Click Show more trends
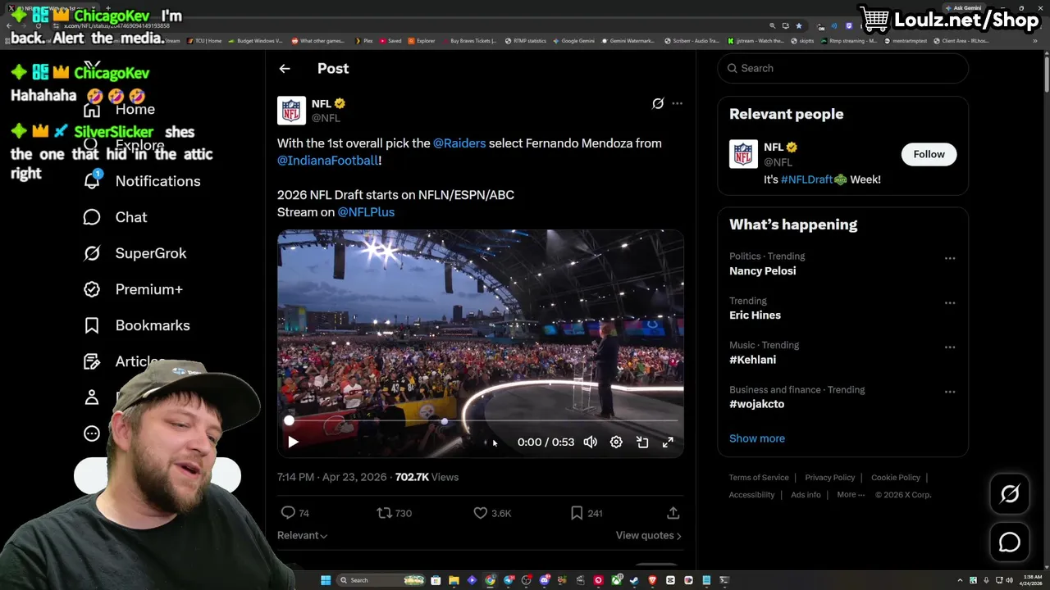Viewport: 1050px width, 590px height. pyautogui.click(x=757, y=438)
